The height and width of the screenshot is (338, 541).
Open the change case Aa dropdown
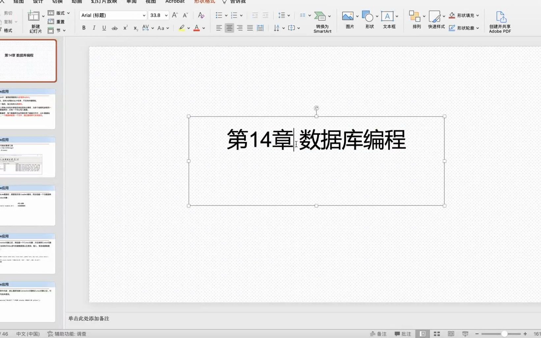tap(163, 28)
